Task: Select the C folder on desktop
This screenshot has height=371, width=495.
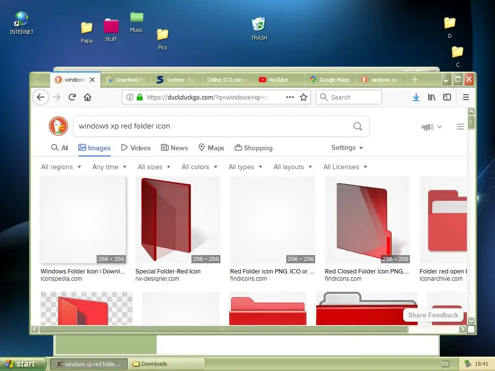Action: click(457, 56)
